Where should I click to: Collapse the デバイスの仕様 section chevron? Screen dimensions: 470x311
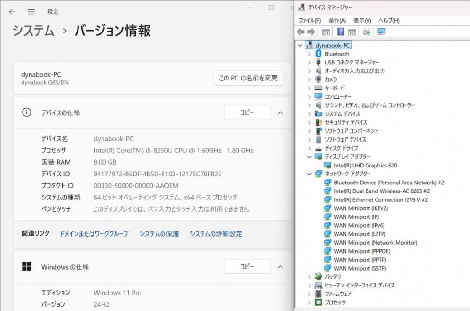click(280, 113)
